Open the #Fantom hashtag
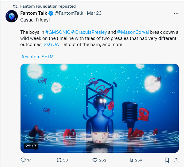 [x=30, y=57]
